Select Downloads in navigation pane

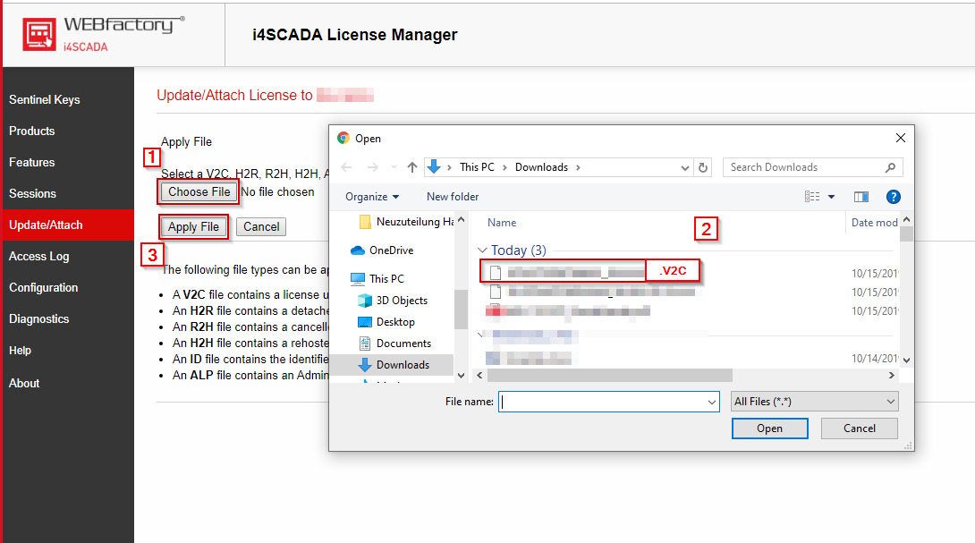click(x=394, y=365)
